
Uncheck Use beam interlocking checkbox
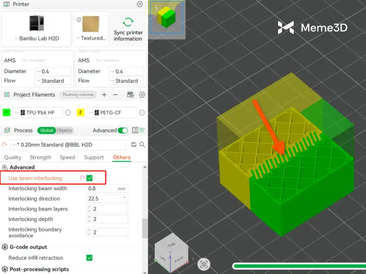tap(90, 178)
